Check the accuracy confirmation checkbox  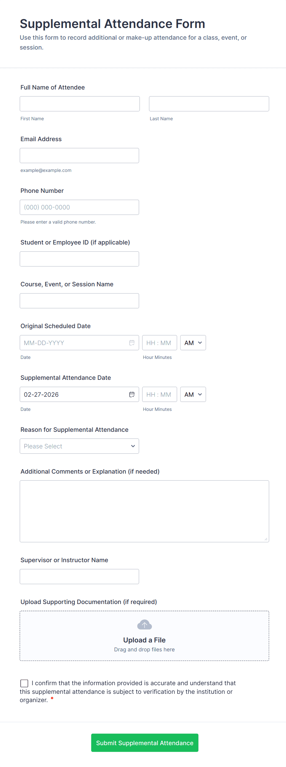(x=24, y=683)
